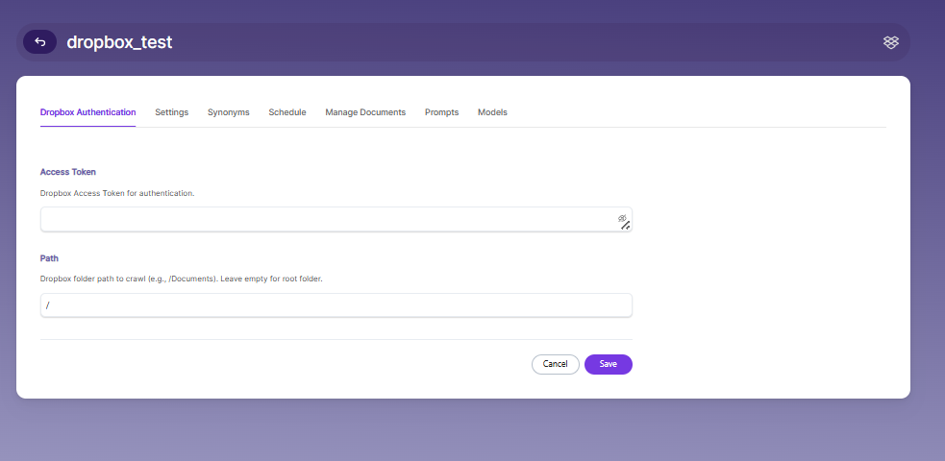945x461 pixels.
Task: Click the Path field label
Action: click(x=49, y=258)
